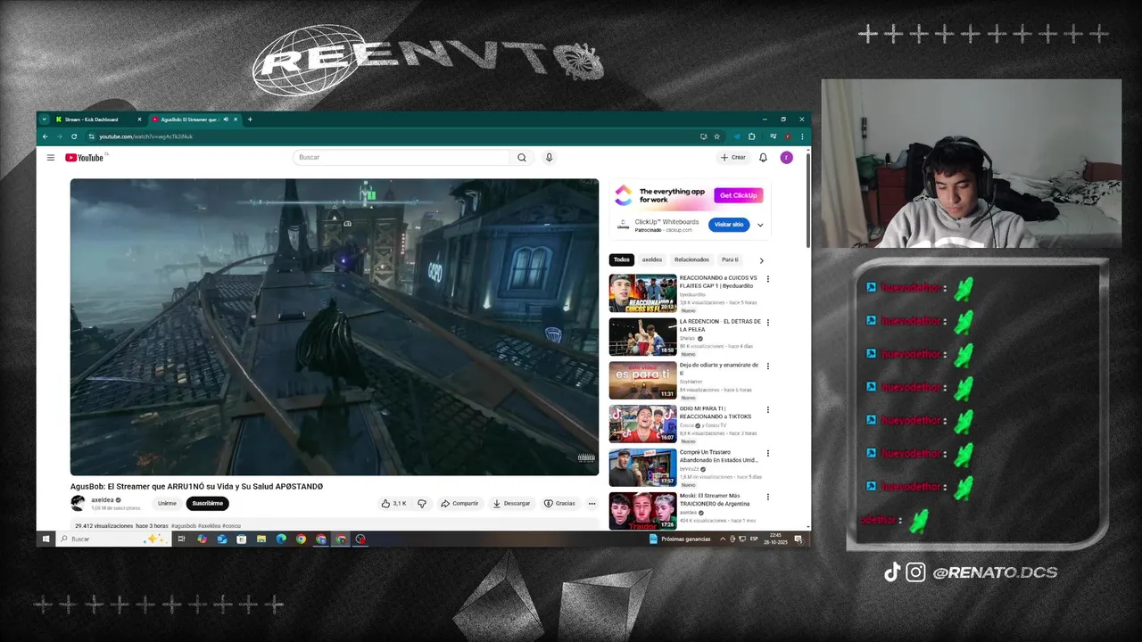
Task: Open a new browser tab with plus
Action: [250, 119]
